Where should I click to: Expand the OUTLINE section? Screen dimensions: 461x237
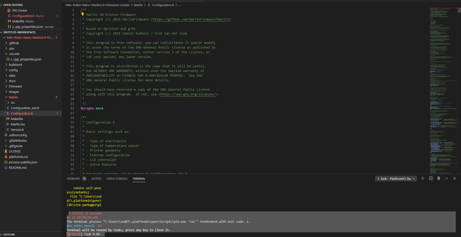point(9,235)
